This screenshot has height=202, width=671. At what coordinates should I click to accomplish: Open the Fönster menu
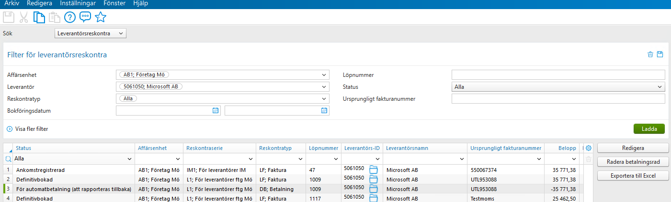click(114, 3)
